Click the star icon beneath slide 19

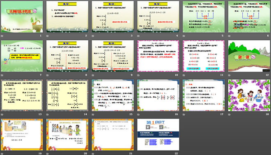(x=2, y=154)
